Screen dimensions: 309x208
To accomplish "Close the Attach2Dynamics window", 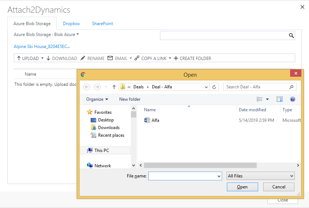I will [302, 7].
